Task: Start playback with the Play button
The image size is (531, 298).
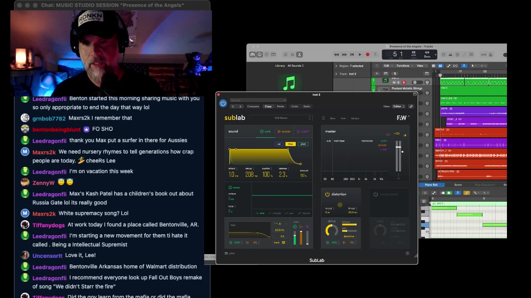Action: tap(360, 54)
